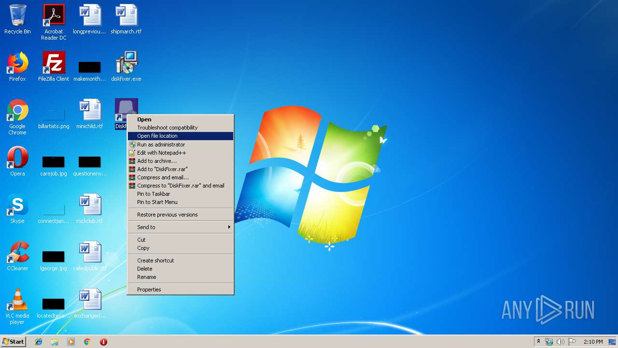Open the Recycle Bin desktop icon

(17, 19)
